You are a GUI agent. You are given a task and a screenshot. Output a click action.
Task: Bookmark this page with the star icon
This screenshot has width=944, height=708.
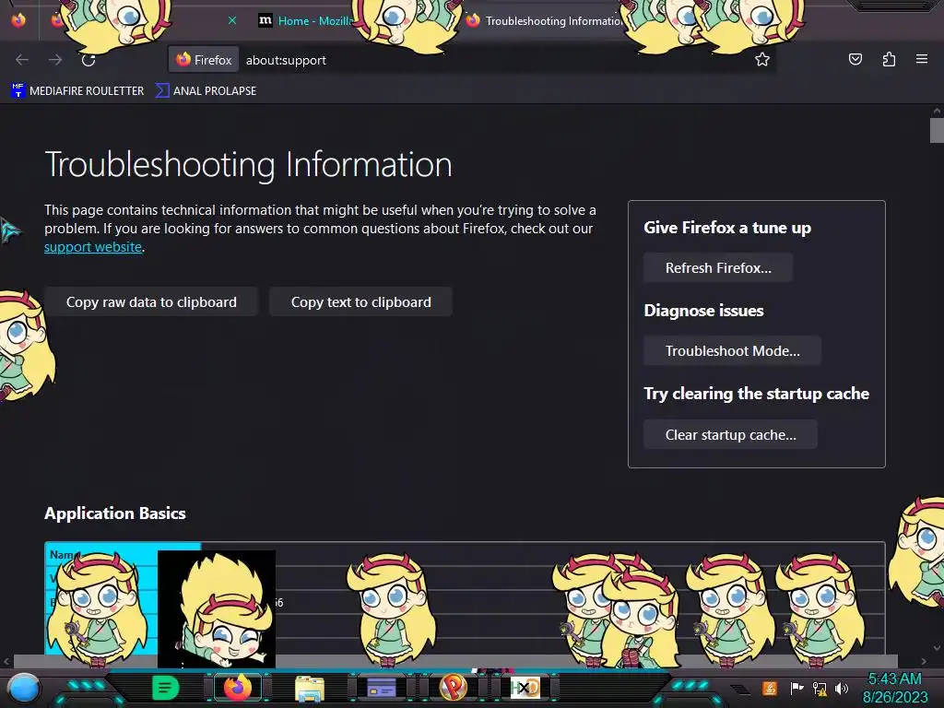(x=762, y=59)
